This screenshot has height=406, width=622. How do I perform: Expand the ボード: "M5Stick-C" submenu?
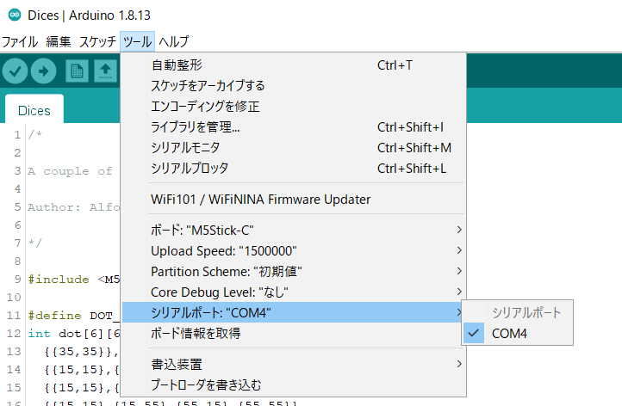[294, 231]
